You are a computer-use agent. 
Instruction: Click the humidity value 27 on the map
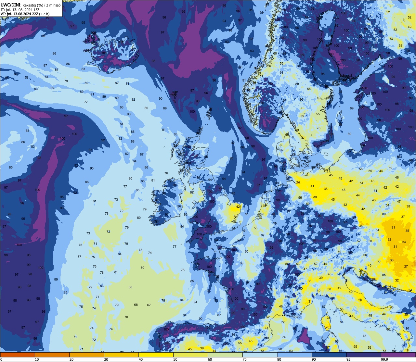click(406, 266)
